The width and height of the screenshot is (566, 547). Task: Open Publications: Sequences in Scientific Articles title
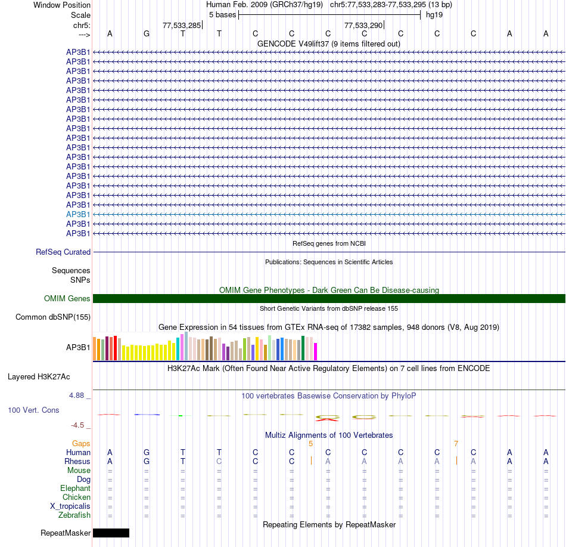pyautogui.click(x=329, y=262)
